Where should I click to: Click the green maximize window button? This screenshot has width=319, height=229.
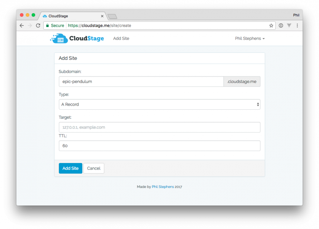click(x=33, y=15)
